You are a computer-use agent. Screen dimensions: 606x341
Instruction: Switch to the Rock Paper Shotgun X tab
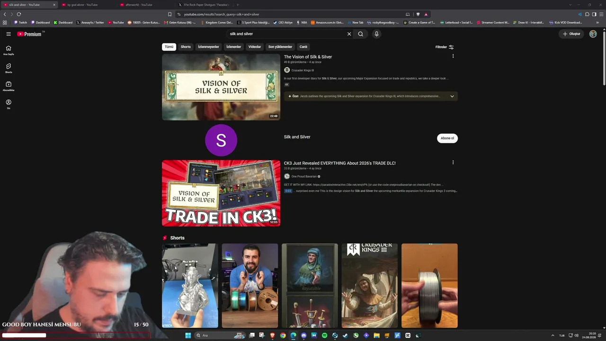204,5
